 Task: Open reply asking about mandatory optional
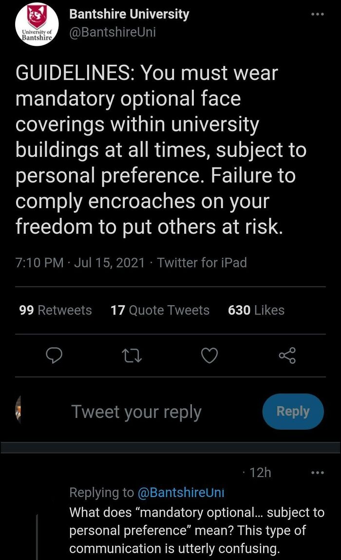pos(197,530)
